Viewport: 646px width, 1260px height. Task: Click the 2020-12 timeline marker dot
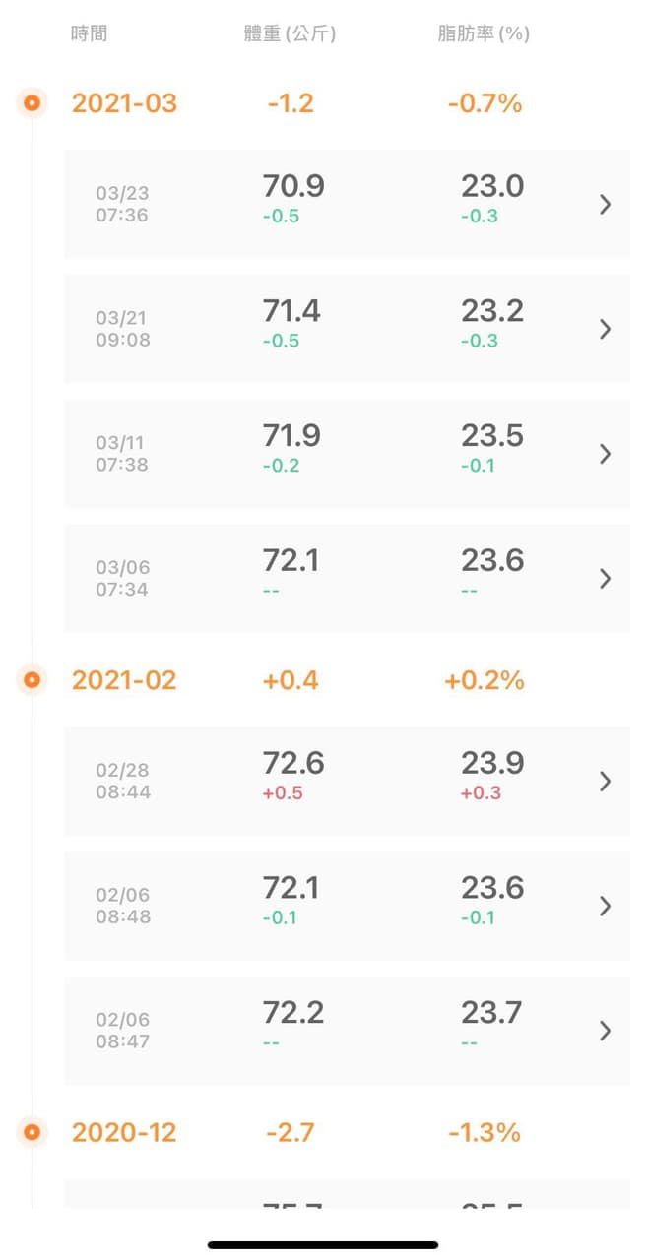[32, 1132]
